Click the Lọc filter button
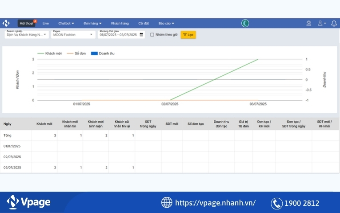Screen dimensions: 340x213 (188, 35)
